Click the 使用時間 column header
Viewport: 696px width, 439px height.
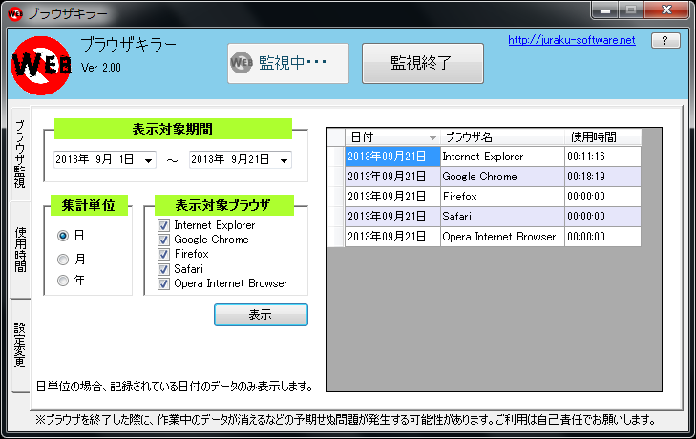tap(602, 137)
